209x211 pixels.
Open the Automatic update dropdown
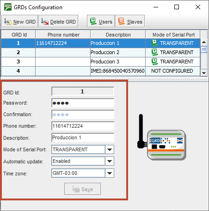click(110, 161)
